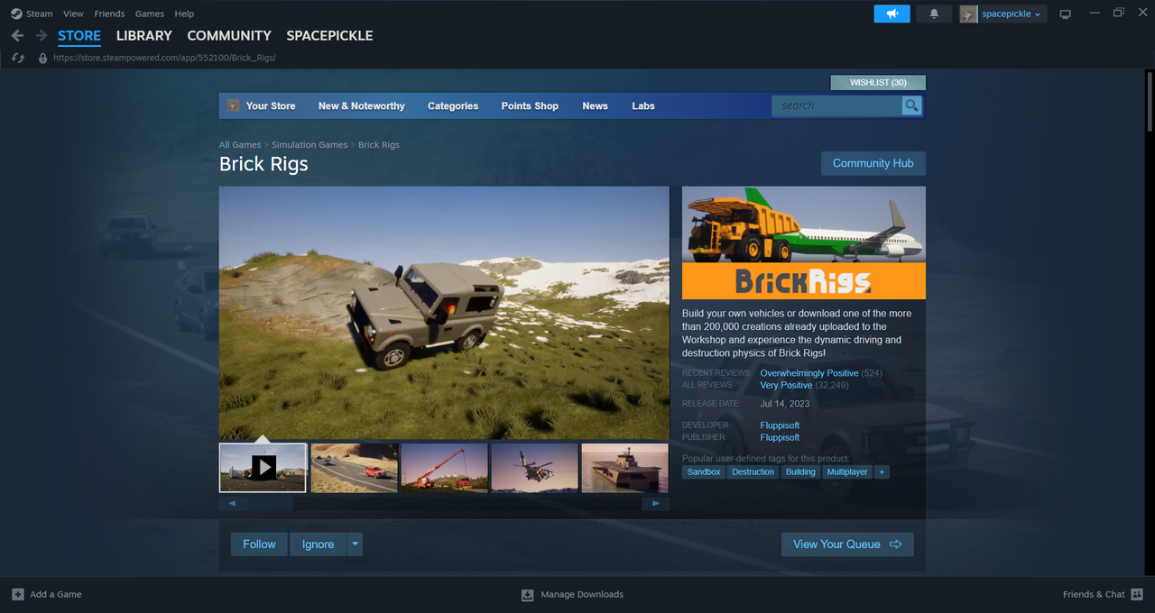Click the Your Store avatar icon
This screenshot has width=1155, height=613.
pyautogui.click(x=234, y=105)
